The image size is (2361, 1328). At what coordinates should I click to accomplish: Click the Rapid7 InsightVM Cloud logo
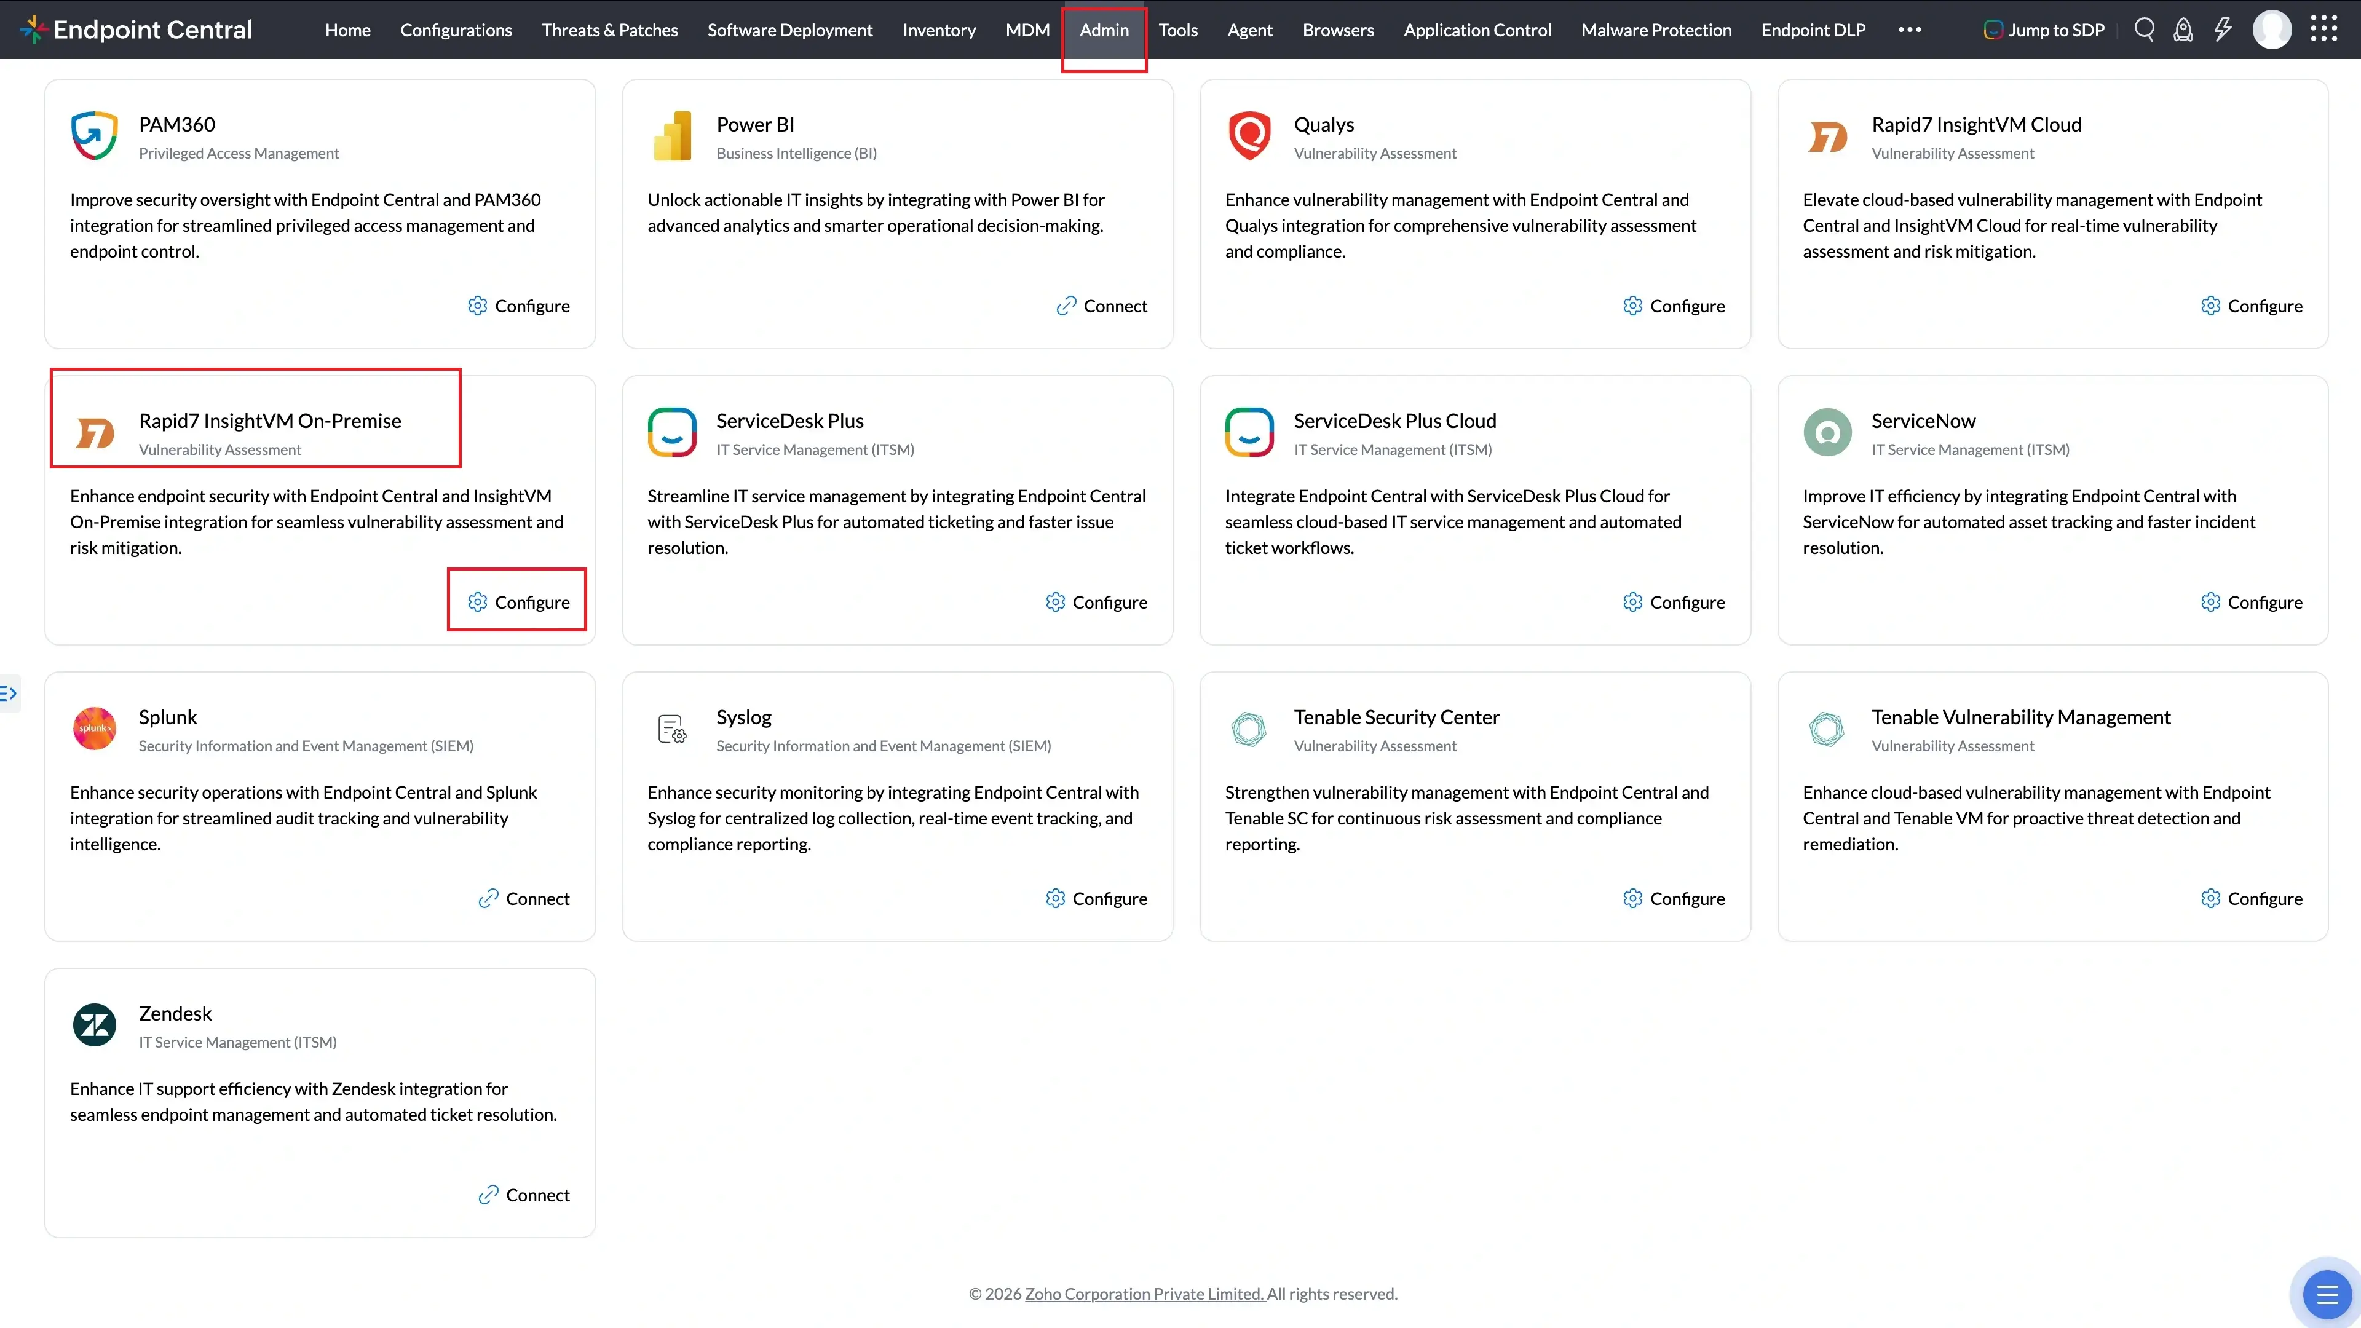tap(1827, 136)
